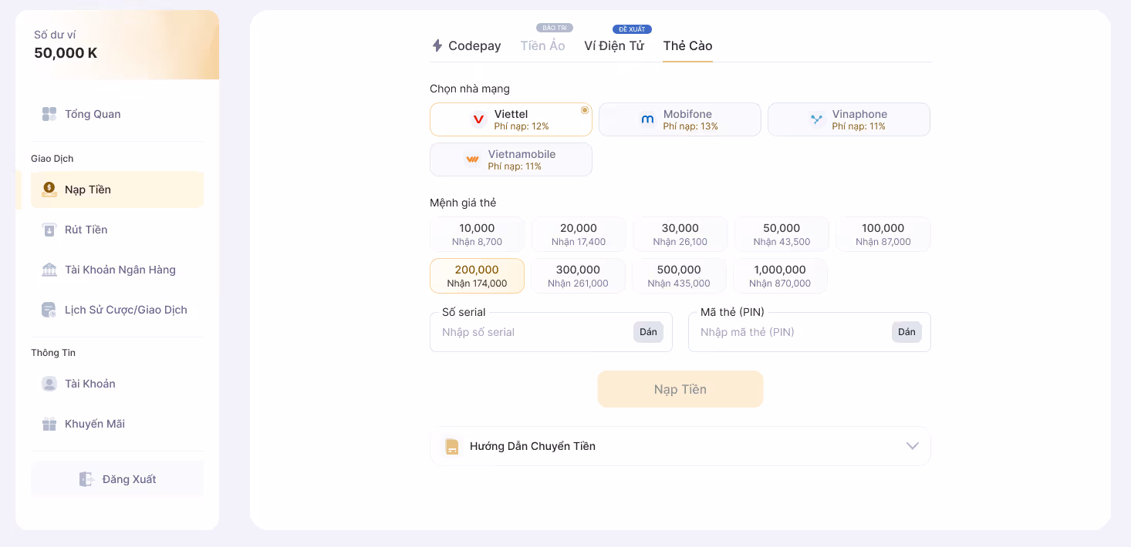Screen dimensions: 1131x547
Task: Click the Vinaphone logo icon
Action: click(x=816, y=119)
